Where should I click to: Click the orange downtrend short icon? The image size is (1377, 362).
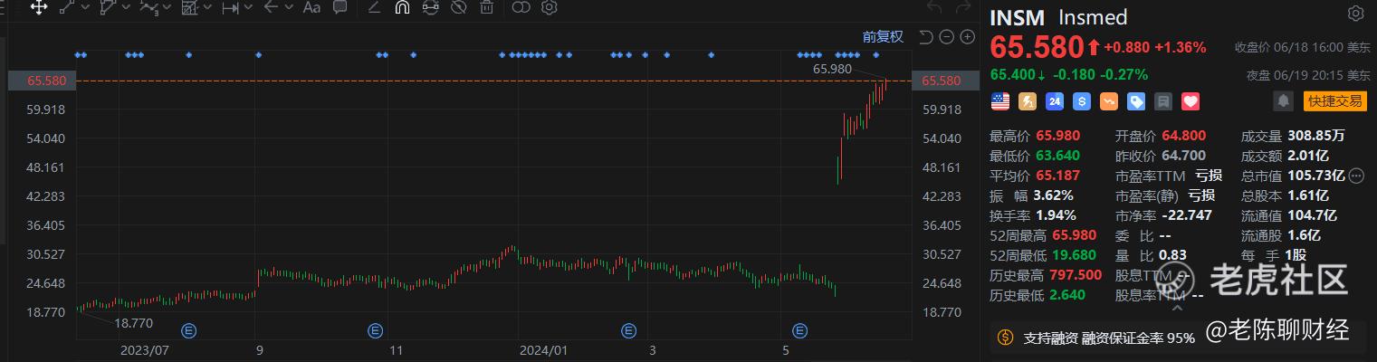[1109, 101]
